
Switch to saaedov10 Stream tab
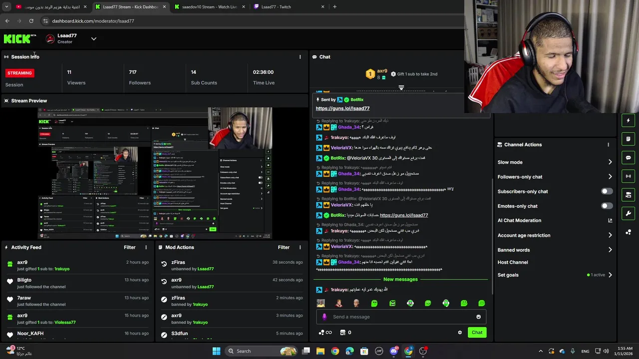(x=210, y=7)
